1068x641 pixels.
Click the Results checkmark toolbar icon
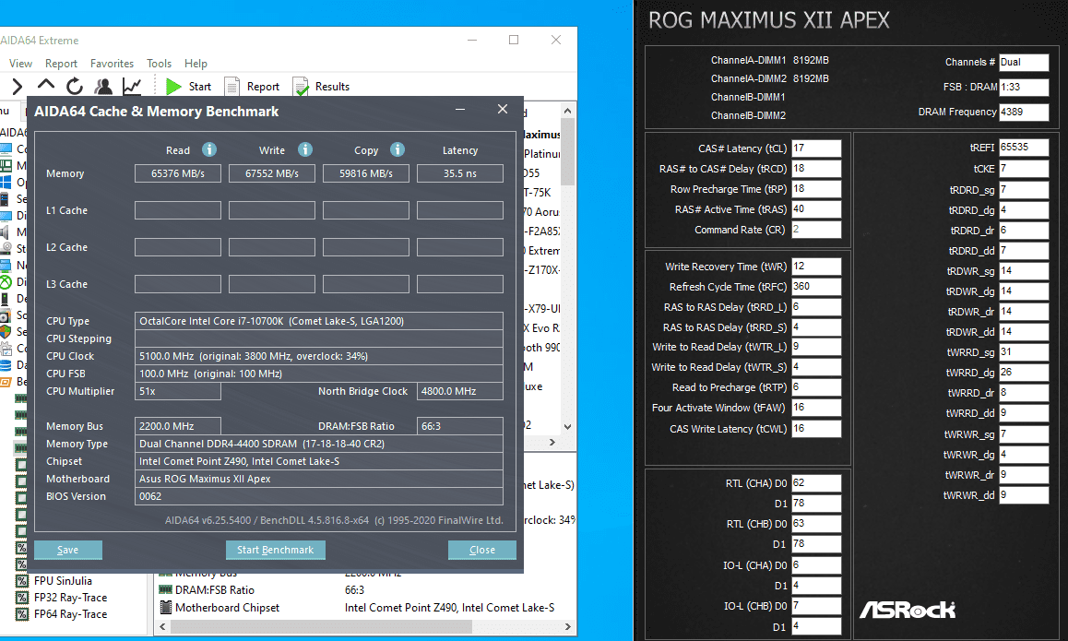[x=301, y=87]
